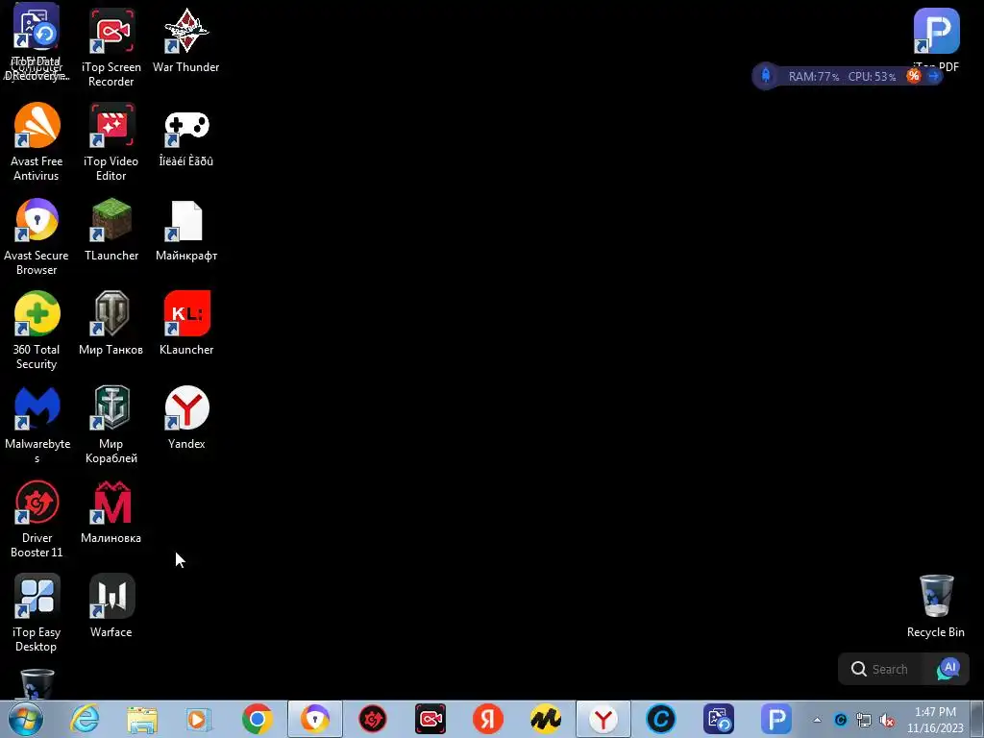Select iTop Data Recovery desktop icon
984x738 pixels.
pos(37,41)
